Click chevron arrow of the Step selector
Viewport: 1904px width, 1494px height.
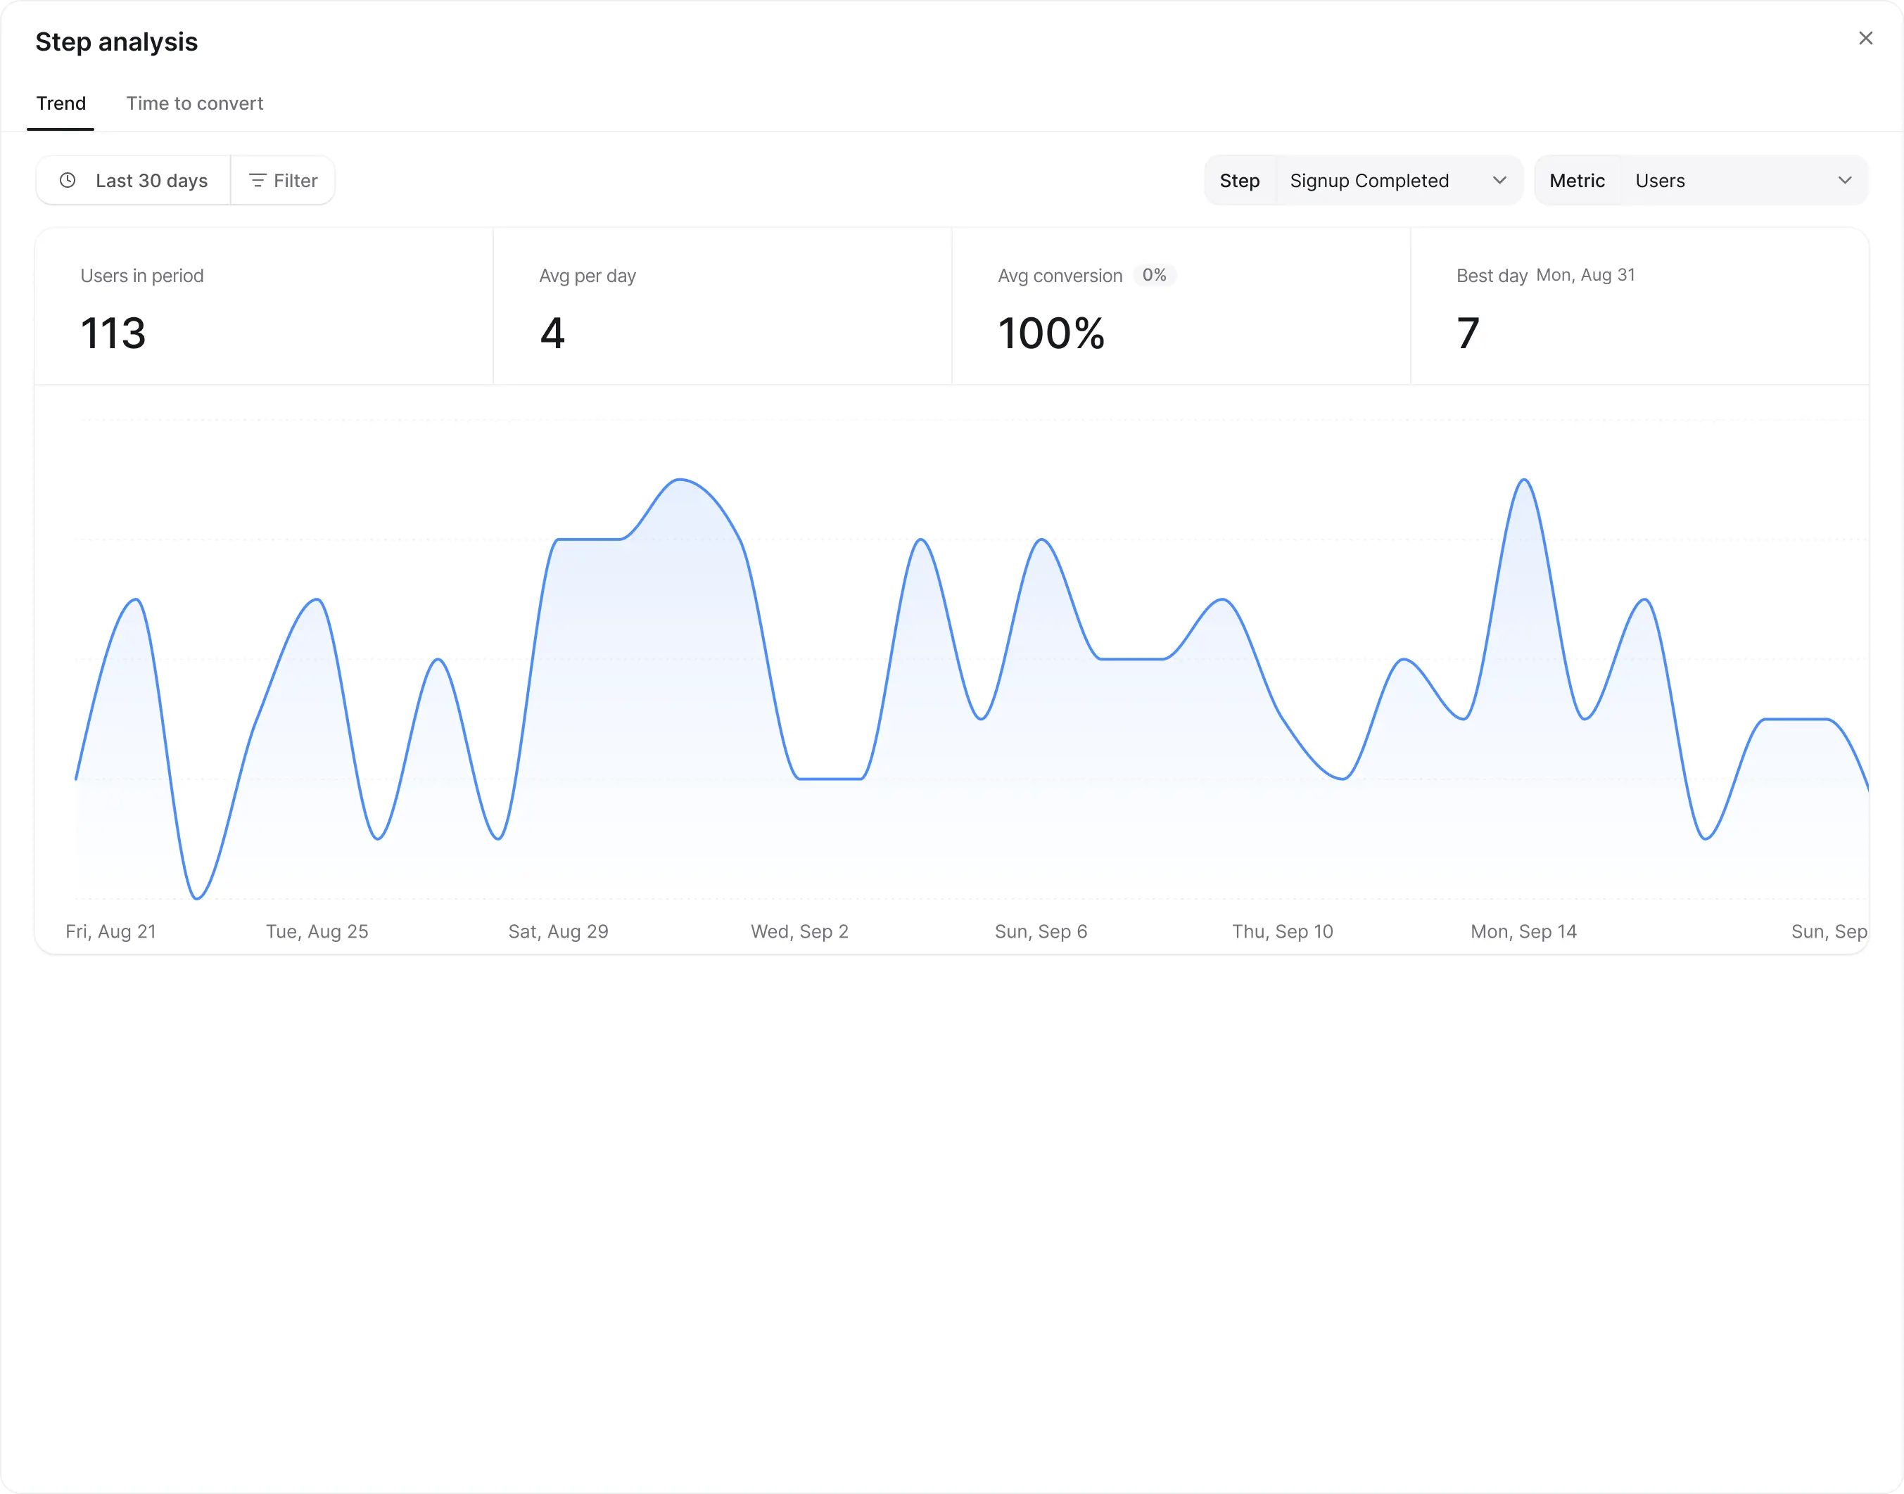(x=1499, y=180)
